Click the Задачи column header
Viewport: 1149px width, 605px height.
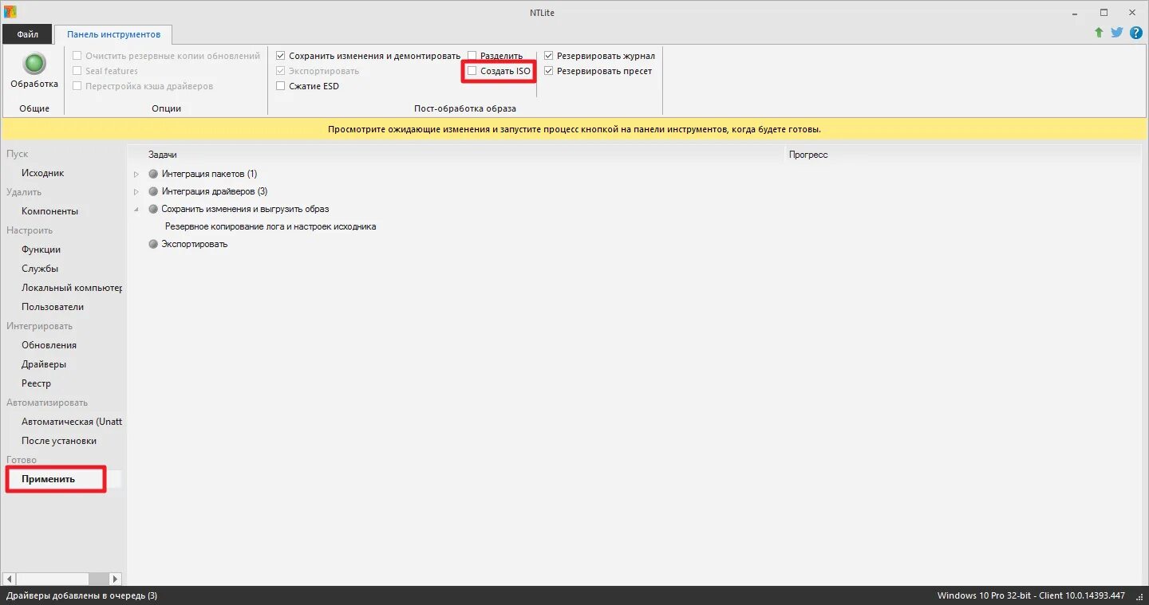coord(163,155)
